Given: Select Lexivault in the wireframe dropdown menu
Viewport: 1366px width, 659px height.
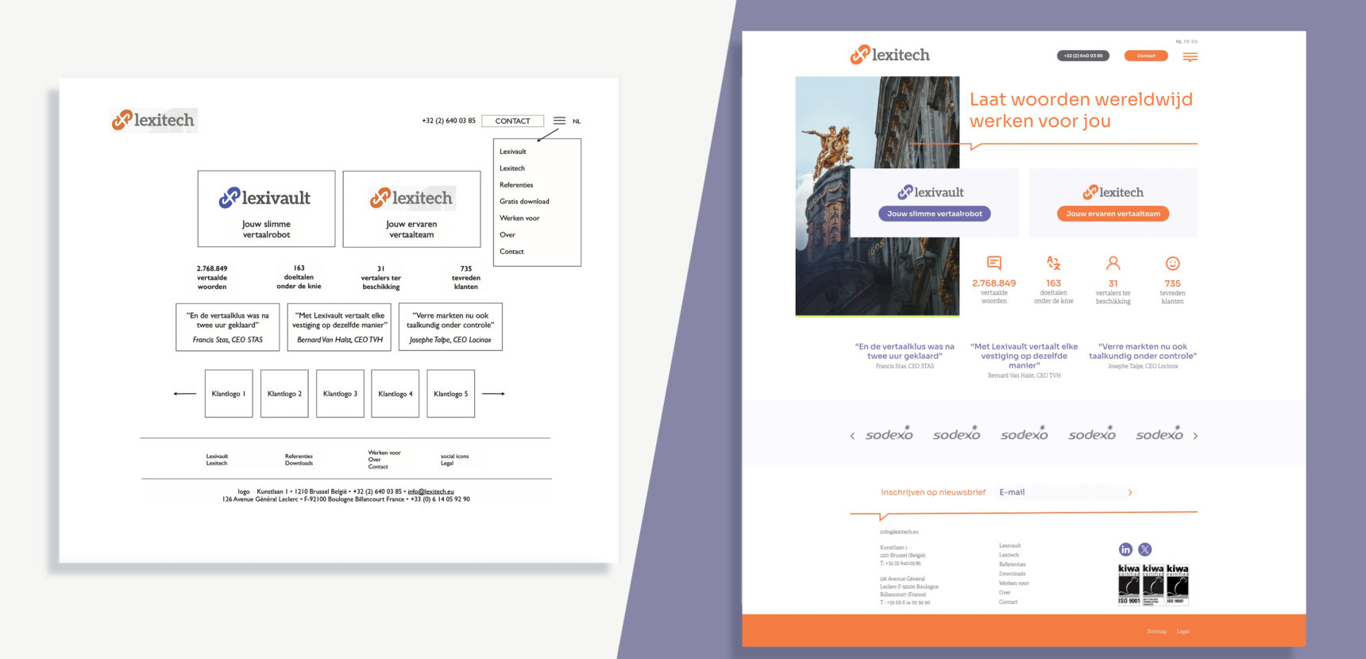Looking at the screenshot, I should (x=513, y=152).
